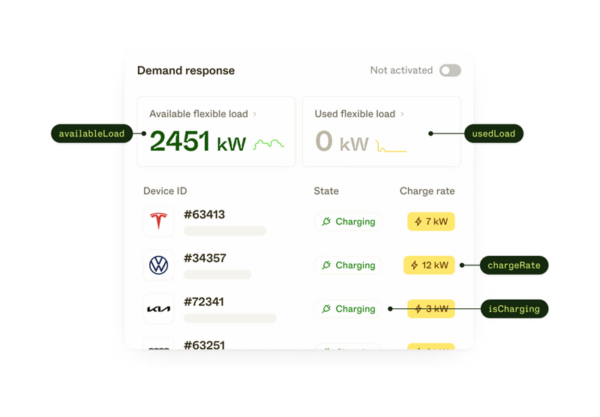600x417 pixels.
Task: Click the Volkswagen logo for device #34357
Action: (159, 265)
